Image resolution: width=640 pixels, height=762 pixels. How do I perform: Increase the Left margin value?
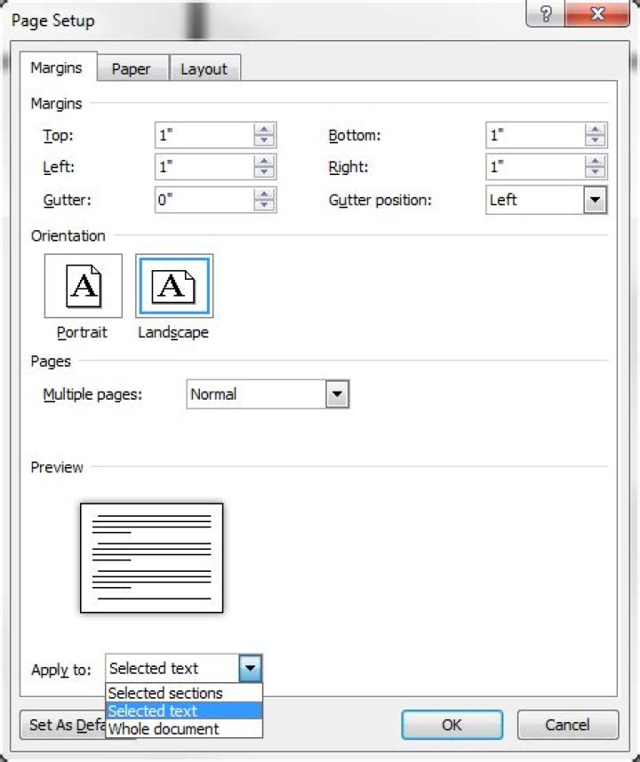tap(264, 162)
